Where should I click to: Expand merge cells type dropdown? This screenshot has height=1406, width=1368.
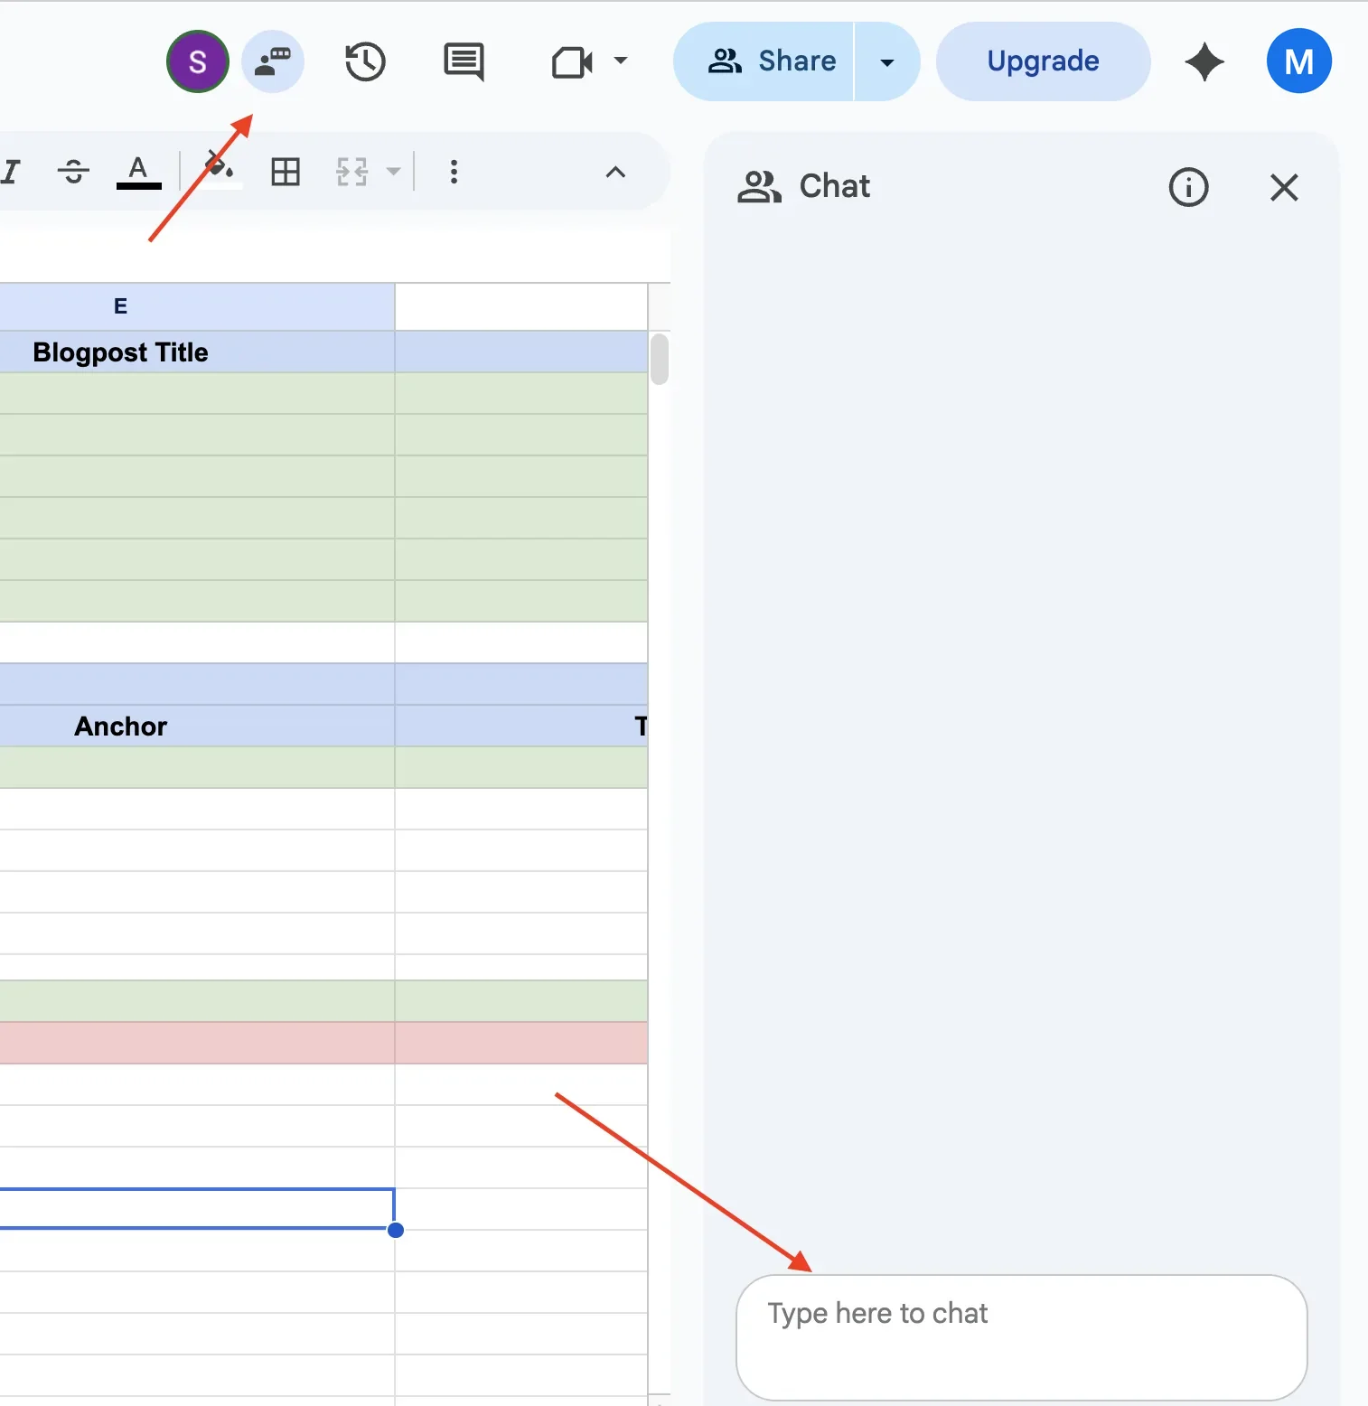(393, 172)
